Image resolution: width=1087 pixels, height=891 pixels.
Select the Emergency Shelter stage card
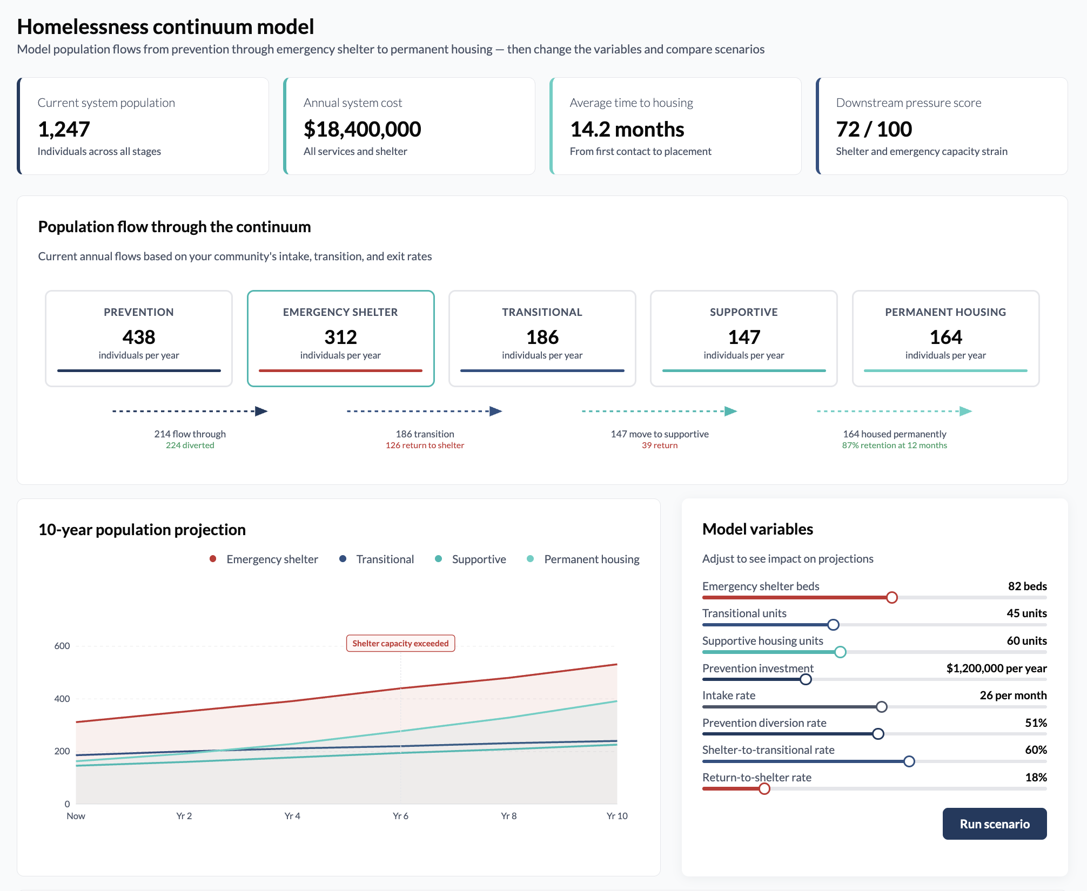pos(340,339)
